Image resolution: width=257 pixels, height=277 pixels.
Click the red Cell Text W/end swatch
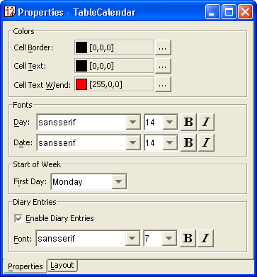[81, 84]
